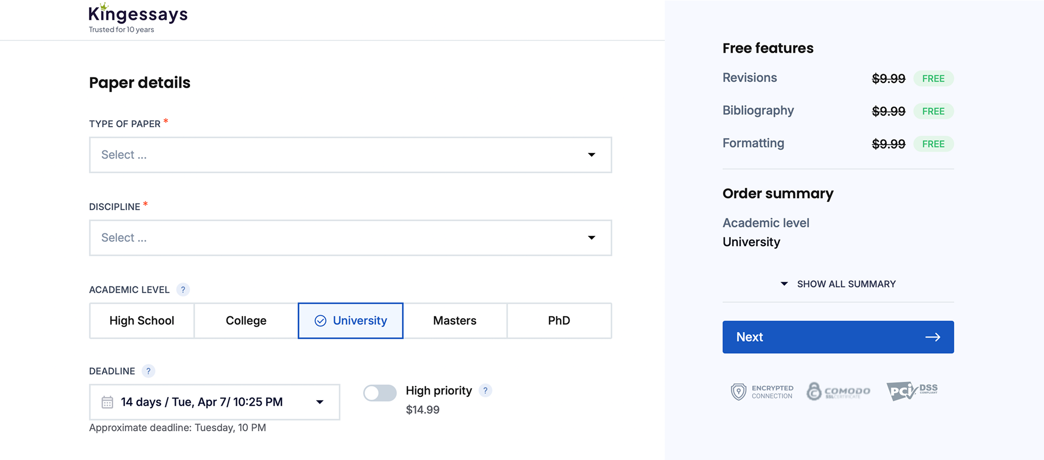Click Academic Level help question mark
This screenshot has width=1044, height=460.
(183, 289)
